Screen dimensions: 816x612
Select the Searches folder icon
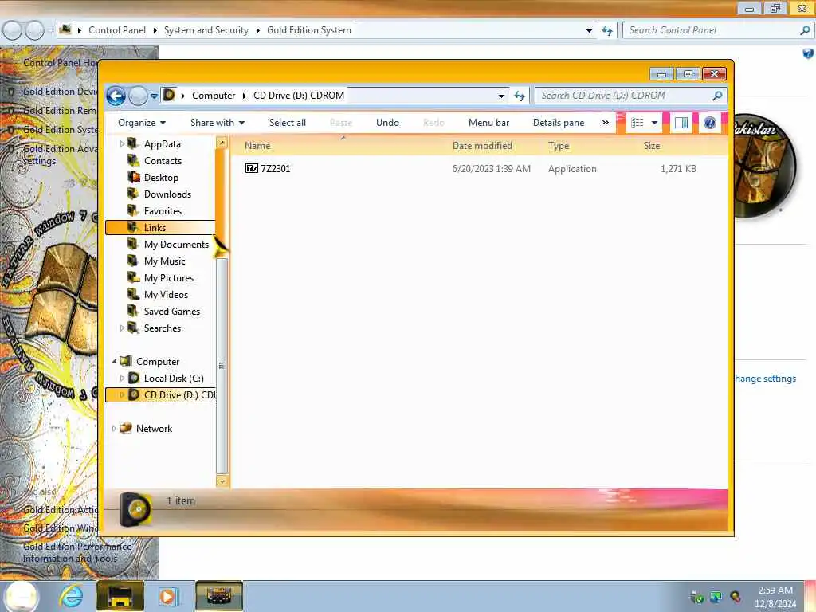[133, 328]
